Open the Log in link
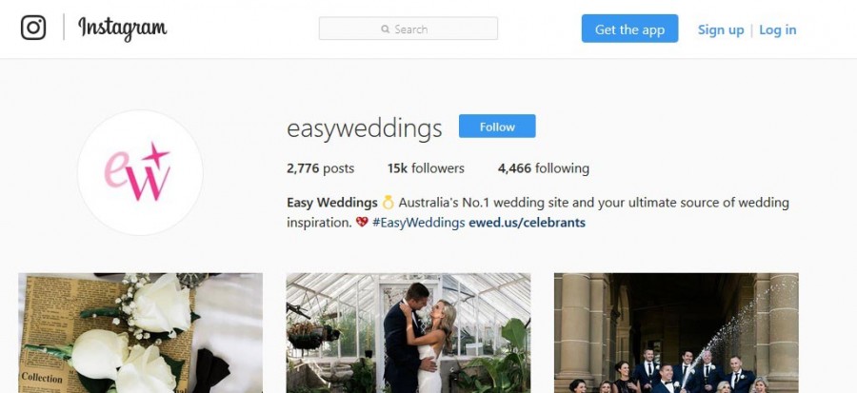857x393 pixels. point(778,29)
